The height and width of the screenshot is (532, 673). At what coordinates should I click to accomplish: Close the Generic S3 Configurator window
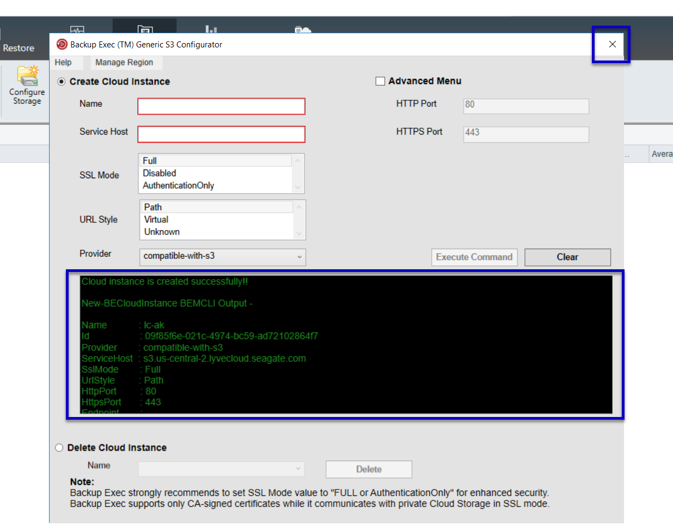pyautogui.click(x=612, y=44)
